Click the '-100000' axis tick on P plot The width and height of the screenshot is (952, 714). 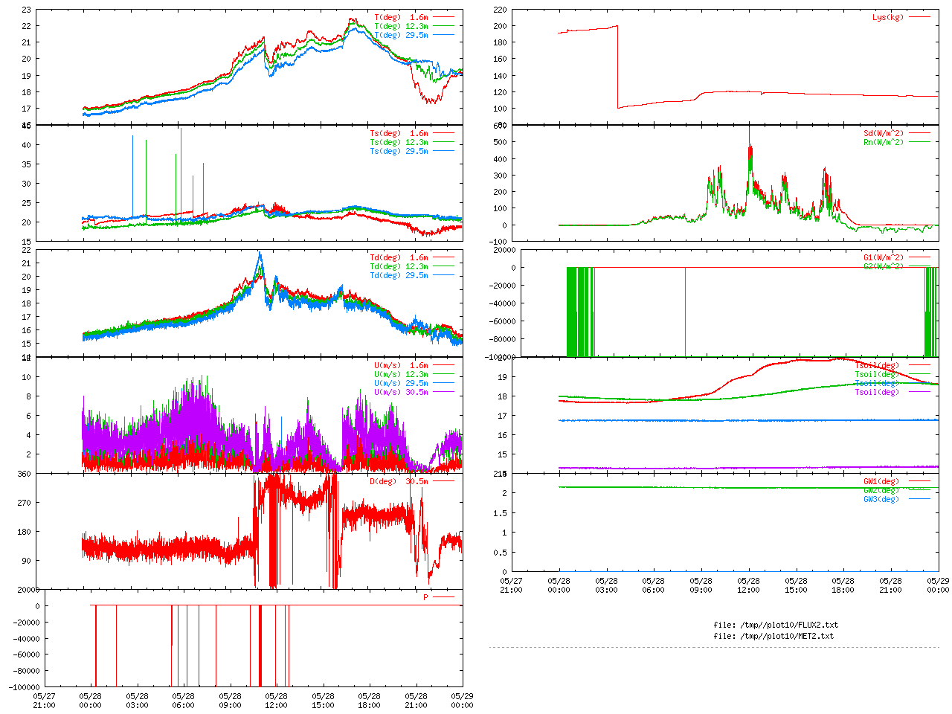(26, 688)
